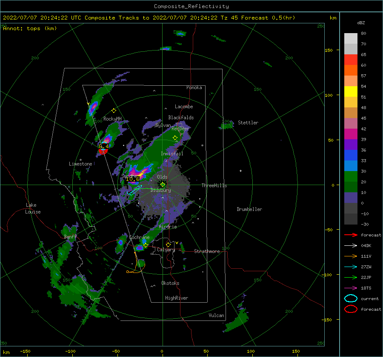Click the RockyMH label
Image resolution: width=383 pixels, height=357 pixels.
pos(112,119)
